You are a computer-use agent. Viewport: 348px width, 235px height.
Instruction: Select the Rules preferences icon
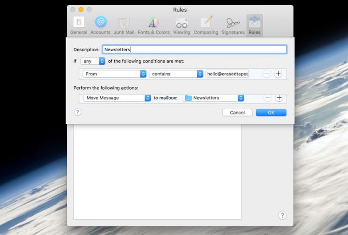pyautogui.click(x=254, y=25)
